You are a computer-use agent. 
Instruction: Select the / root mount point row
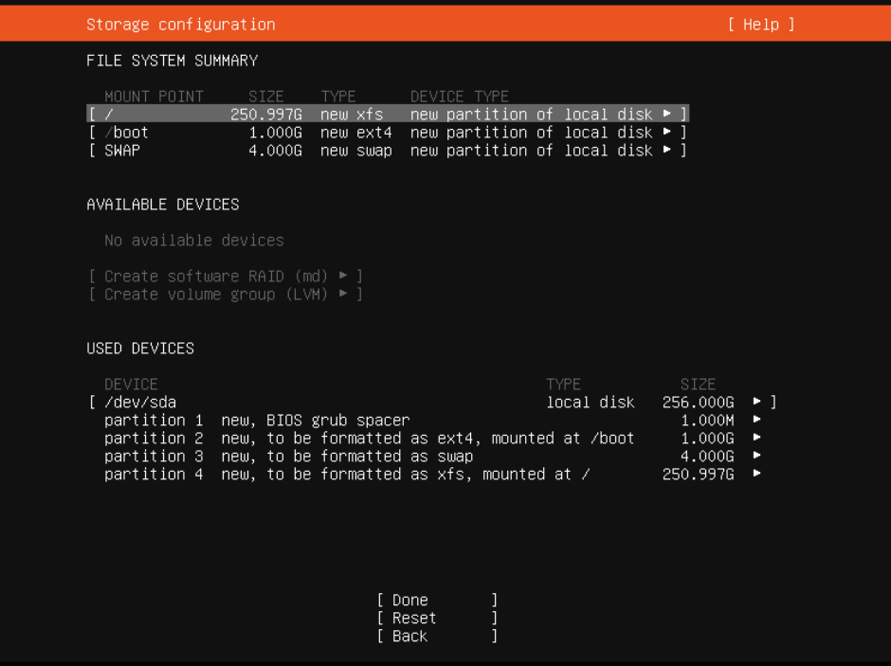[388, 114]
